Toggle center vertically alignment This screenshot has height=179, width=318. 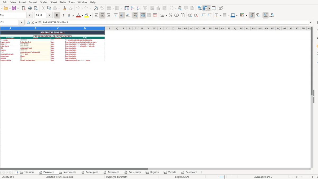[122, 15]
